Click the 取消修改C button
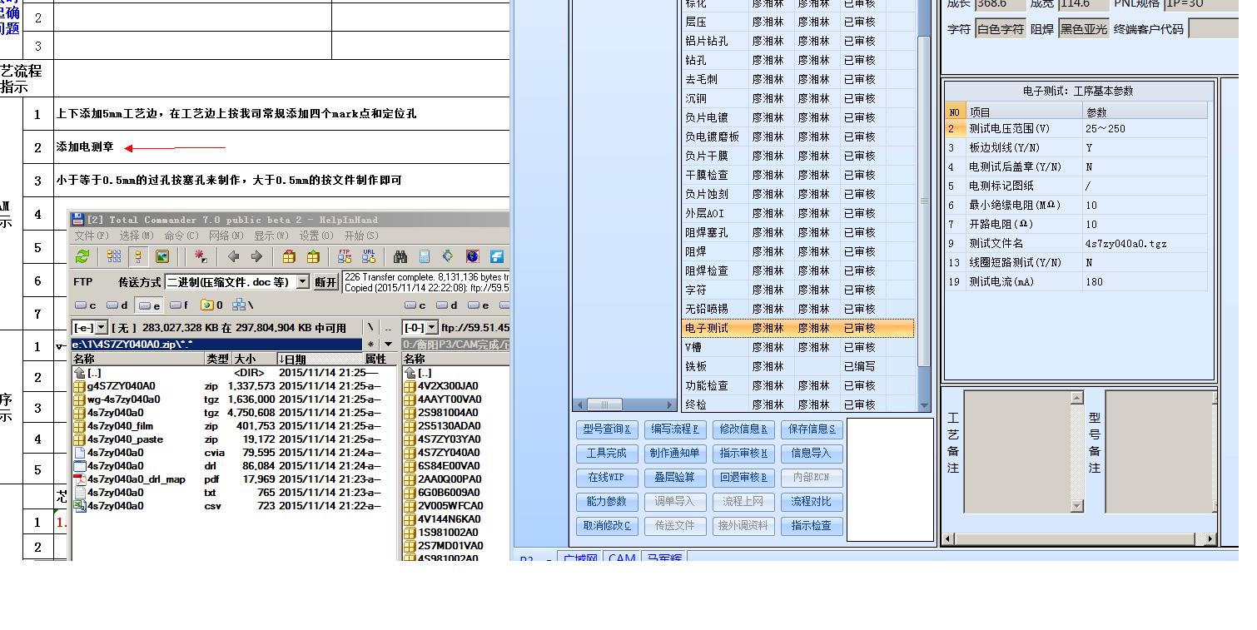The width and height of the screenshot is (1257, 630). [x=607, y=526]
